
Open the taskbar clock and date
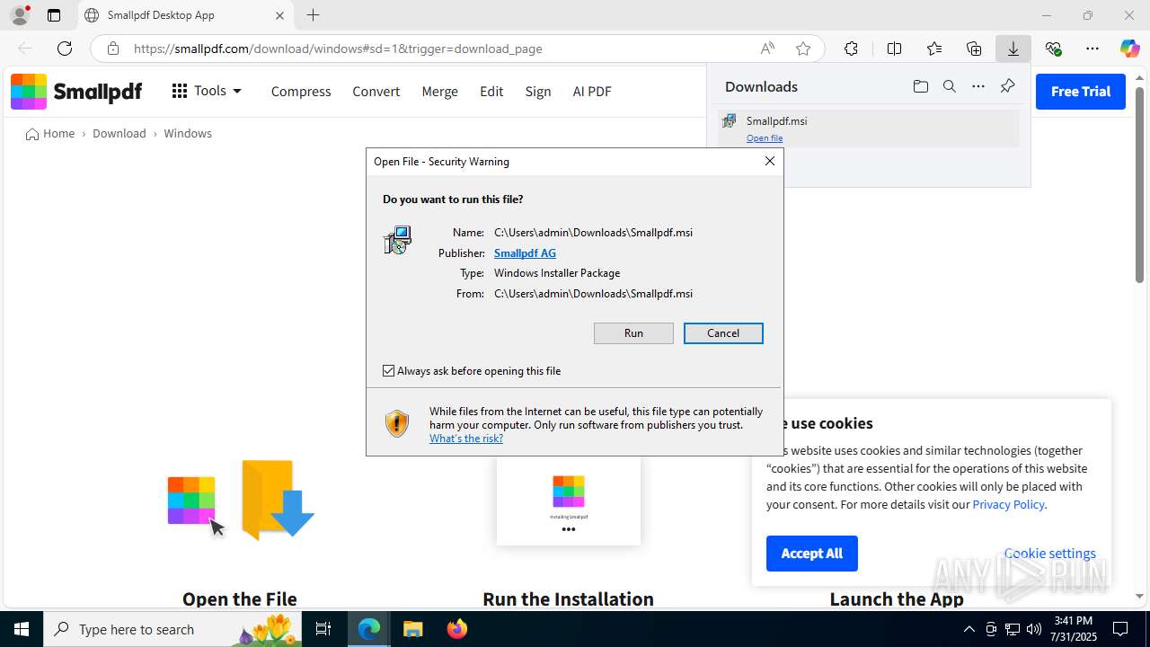1073,629
